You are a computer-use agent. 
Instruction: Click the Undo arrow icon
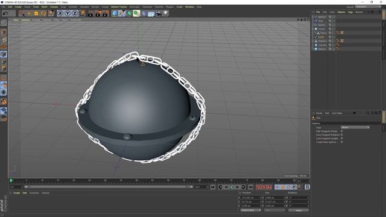coord(5,13)
